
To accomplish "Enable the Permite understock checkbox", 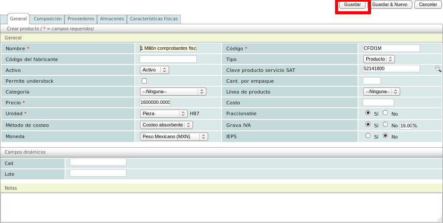I will pos(144,81).
